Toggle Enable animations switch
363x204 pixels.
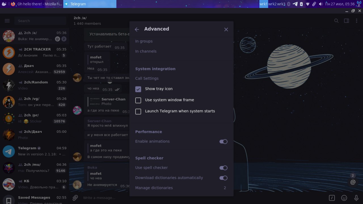pyautogui.click(x=223, y=142)
